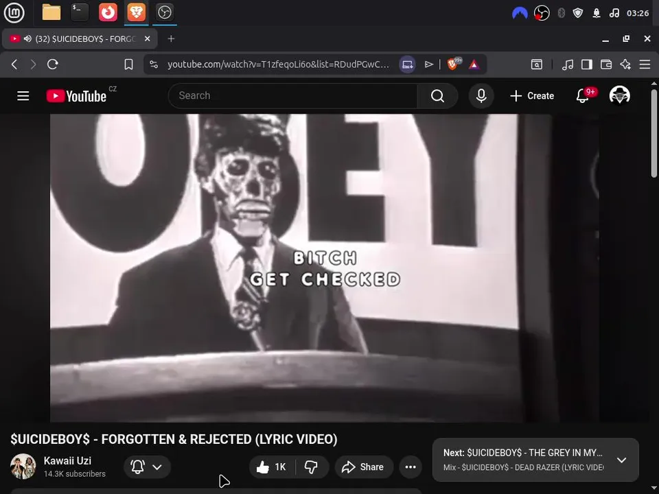Open the security shield tray icon
659x494 pixels.
578,13
